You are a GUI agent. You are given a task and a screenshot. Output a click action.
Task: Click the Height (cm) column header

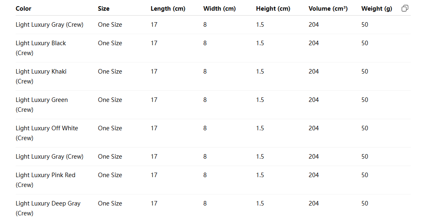point(273,9)
